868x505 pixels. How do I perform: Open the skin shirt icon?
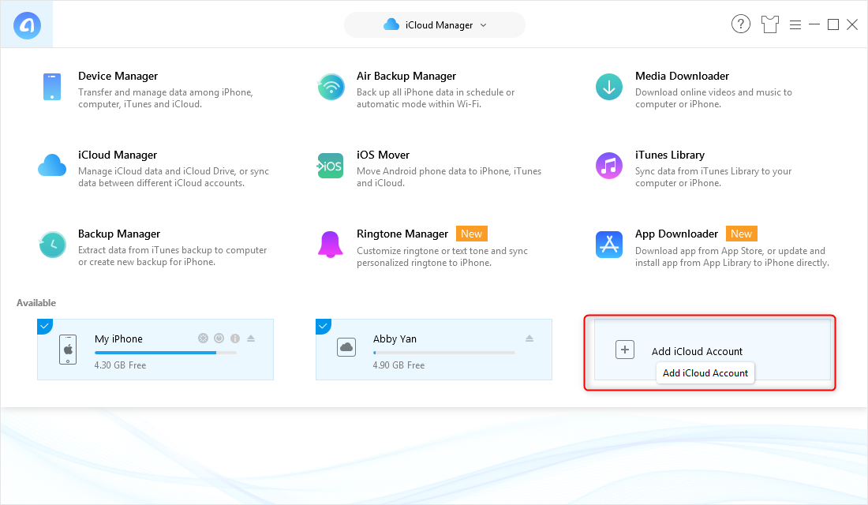pyautogui.click(x=770, y=24)
